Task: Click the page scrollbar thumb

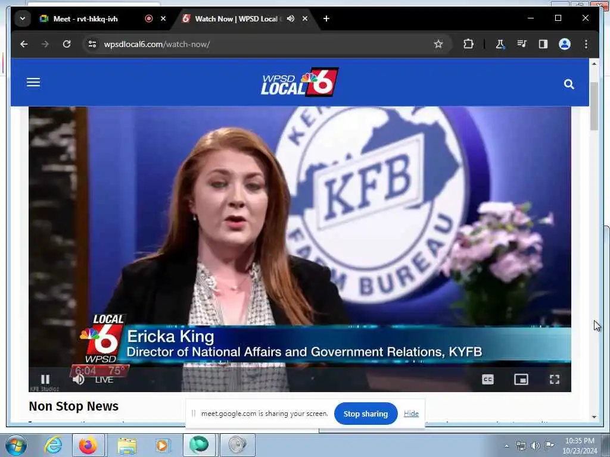Action: tap(594, 106)
